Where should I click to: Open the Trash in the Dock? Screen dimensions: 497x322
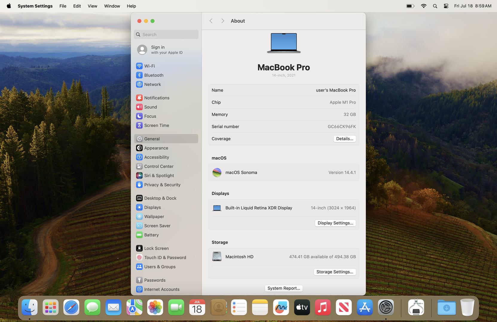[467, 307]
